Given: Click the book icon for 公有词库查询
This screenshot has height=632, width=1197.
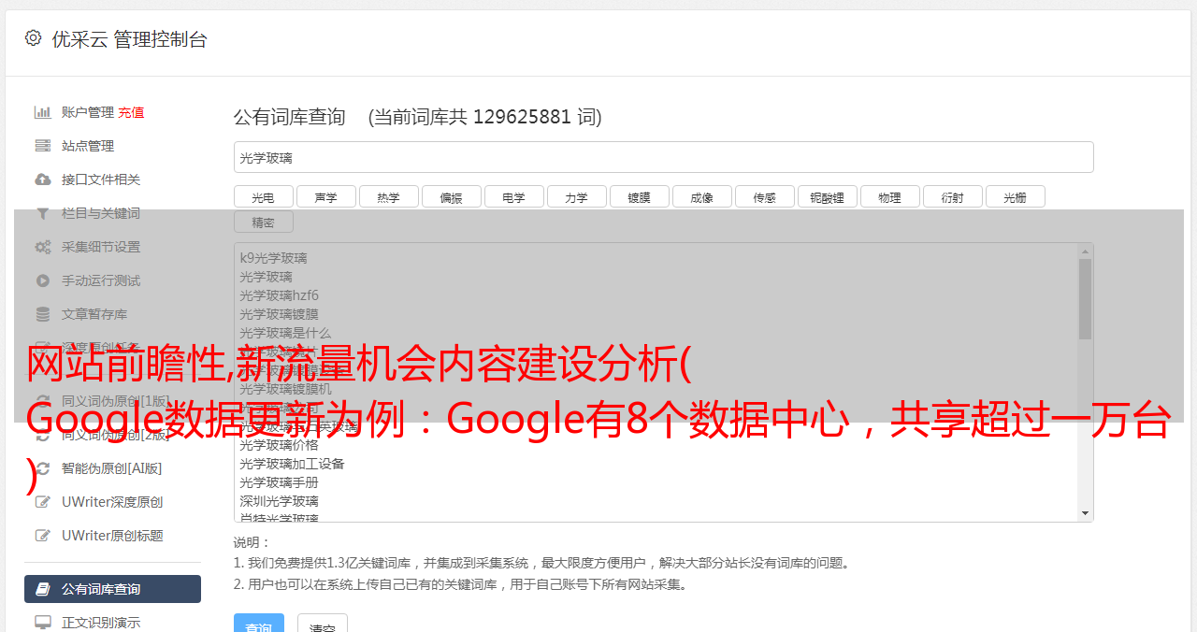Looking at the screenshot, I should [x=43, y=589].
